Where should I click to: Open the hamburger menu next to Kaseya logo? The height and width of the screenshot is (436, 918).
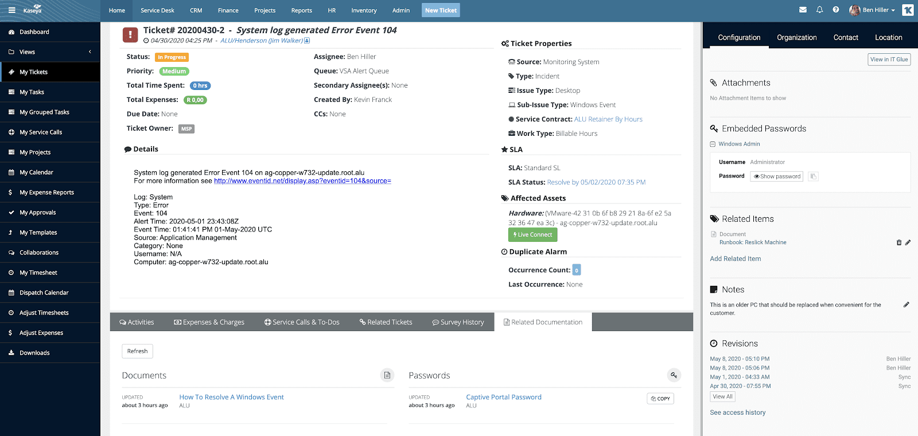11,10
